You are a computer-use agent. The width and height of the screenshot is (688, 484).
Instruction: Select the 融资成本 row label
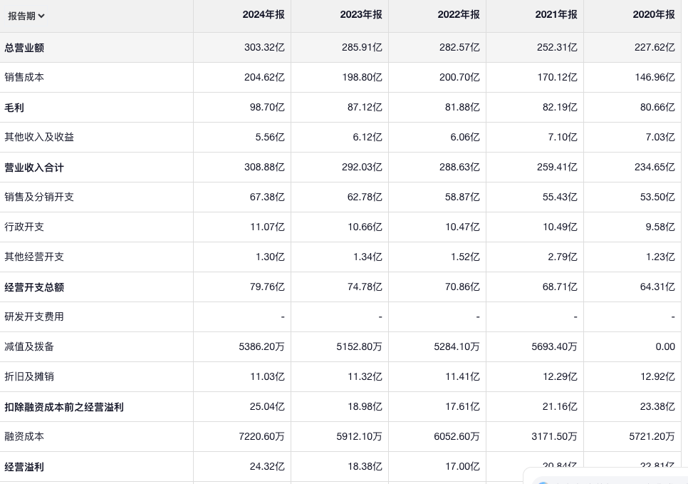coord(24,436)
